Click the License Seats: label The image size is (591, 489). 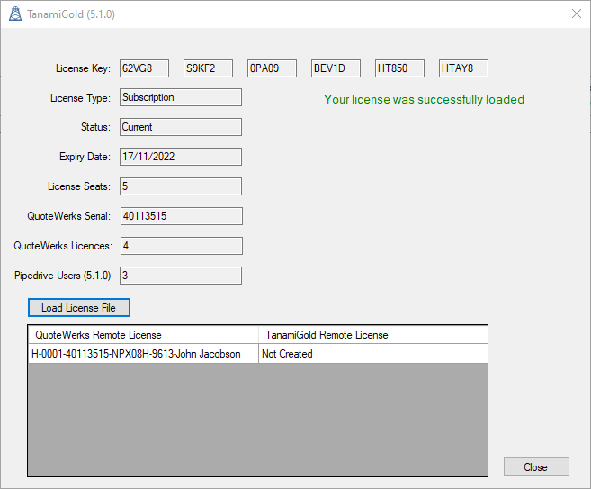pos(79,186)
